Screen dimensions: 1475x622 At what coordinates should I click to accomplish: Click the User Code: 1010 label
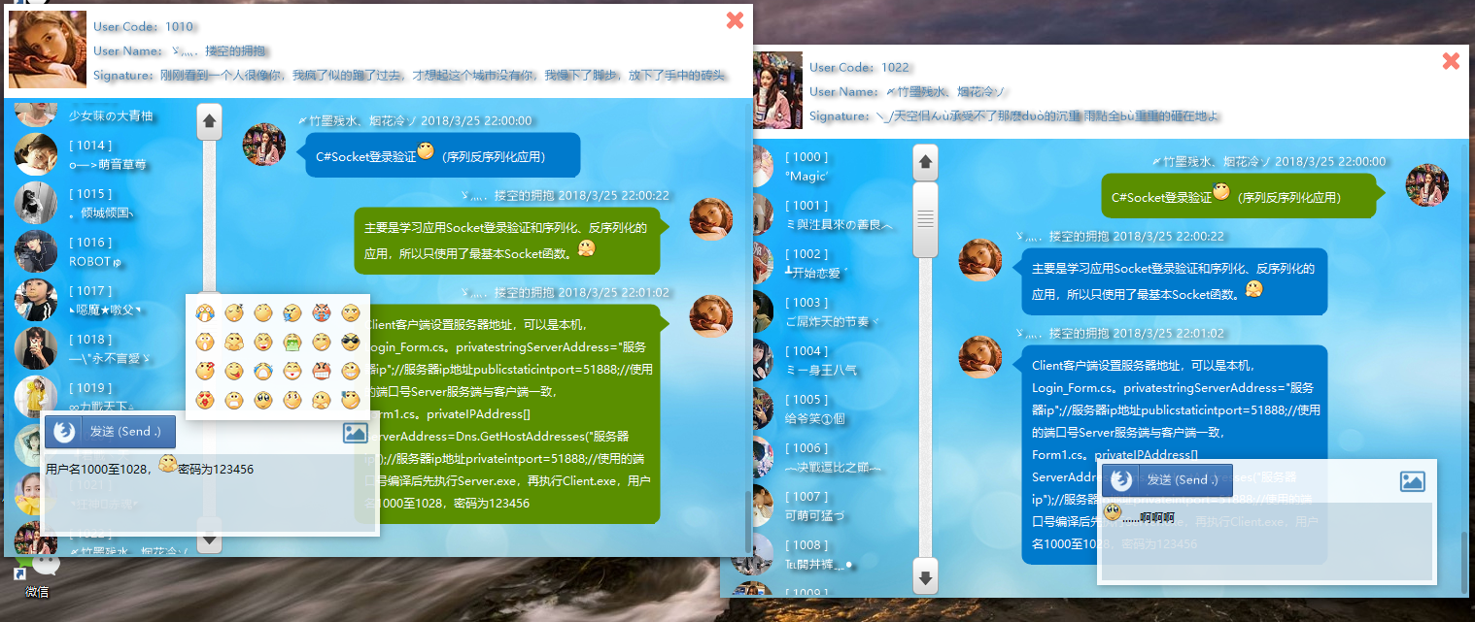click(144, 26)
